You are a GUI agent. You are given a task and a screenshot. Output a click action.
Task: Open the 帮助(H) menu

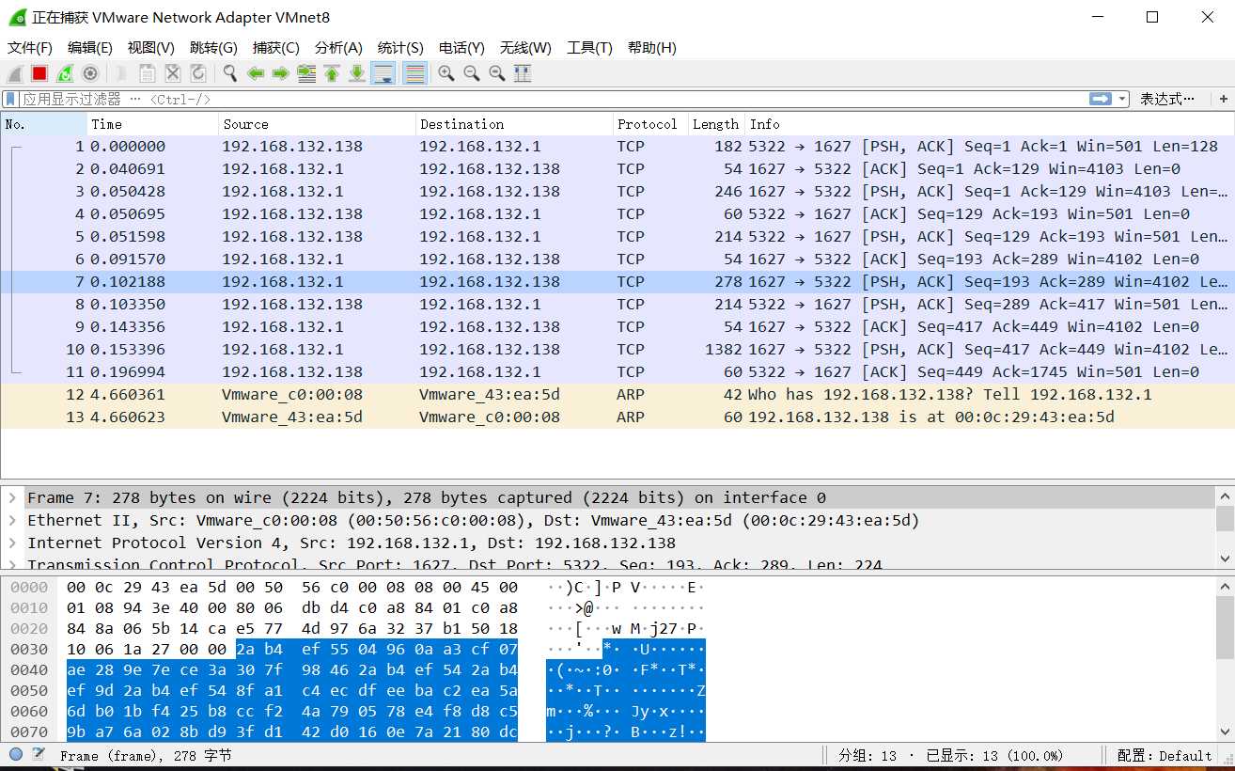652,48
